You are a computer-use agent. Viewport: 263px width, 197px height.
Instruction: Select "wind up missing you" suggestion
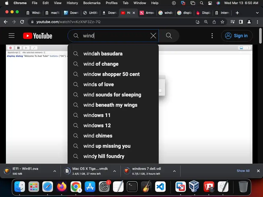pos(113,146)
